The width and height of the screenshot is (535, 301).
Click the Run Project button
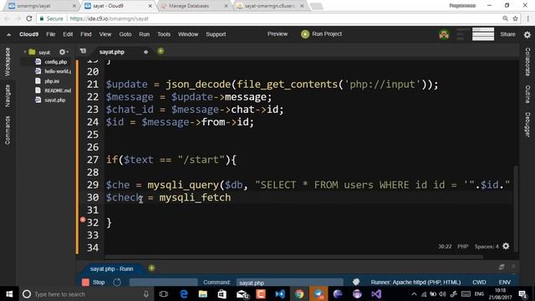point(321,34)
